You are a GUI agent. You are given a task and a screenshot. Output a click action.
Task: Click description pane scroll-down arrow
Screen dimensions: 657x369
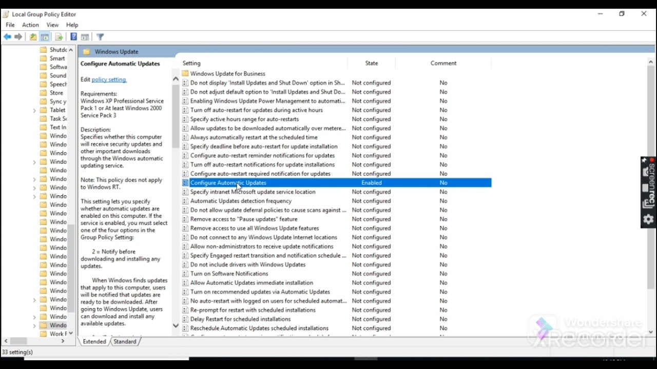(x=176, y=326)
